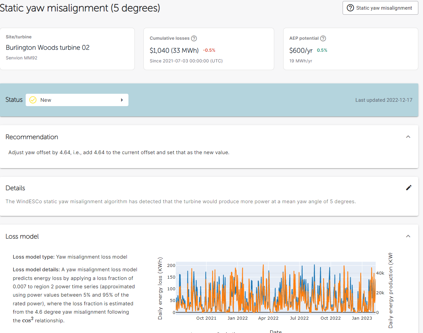The image size is (423, 333).
Task: Click the Jan 2023 axis label
Action: [362, 318]
